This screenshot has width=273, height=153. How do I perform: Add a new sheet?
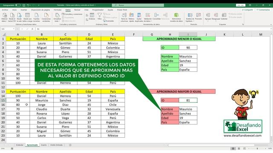point(70,145)
